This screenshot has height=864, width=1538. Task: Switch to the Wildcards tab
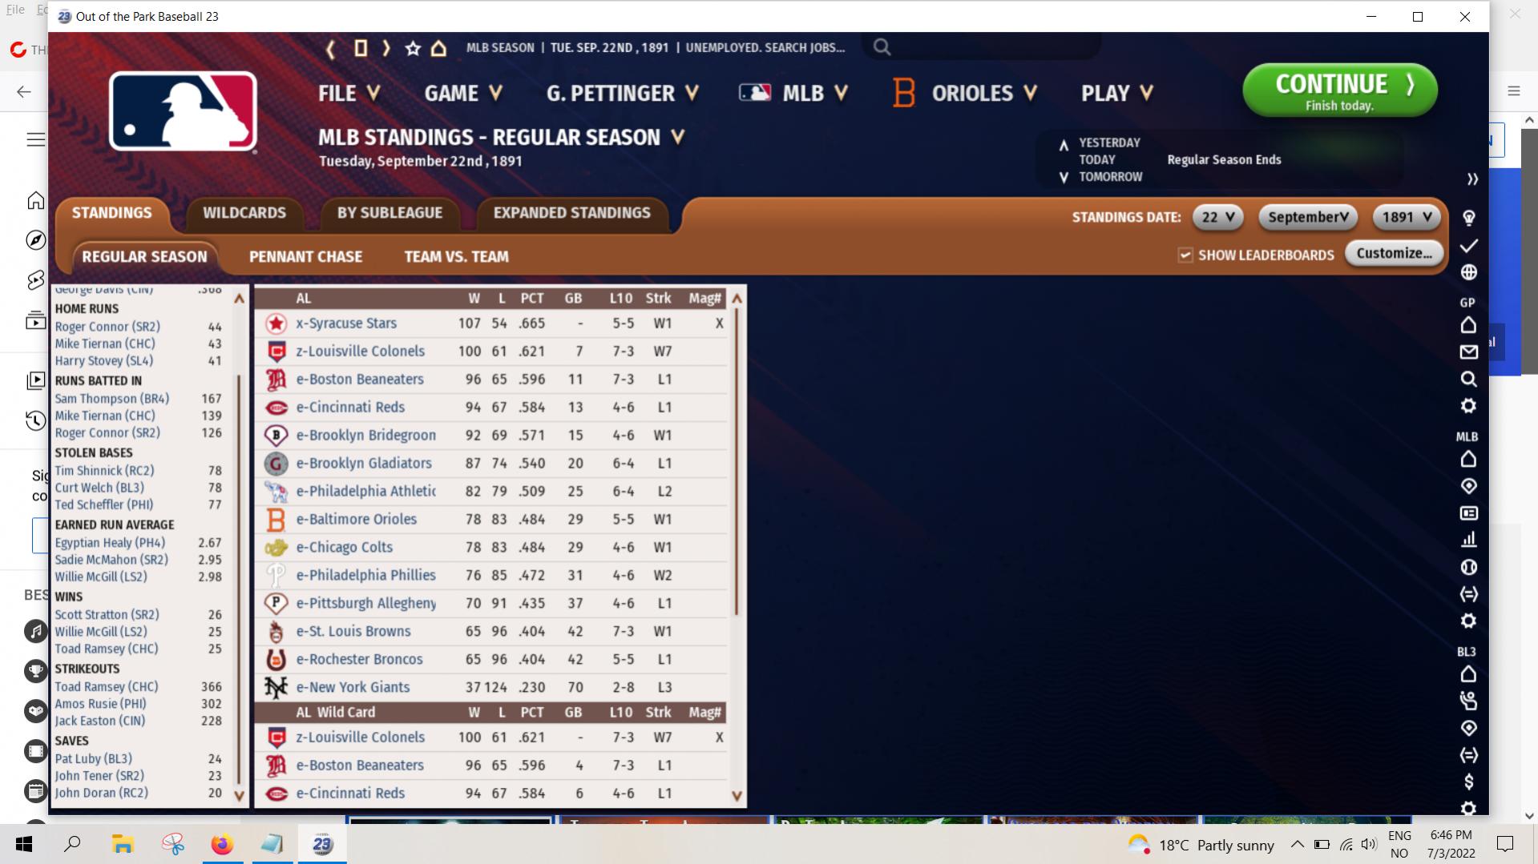tap(244, 213)
